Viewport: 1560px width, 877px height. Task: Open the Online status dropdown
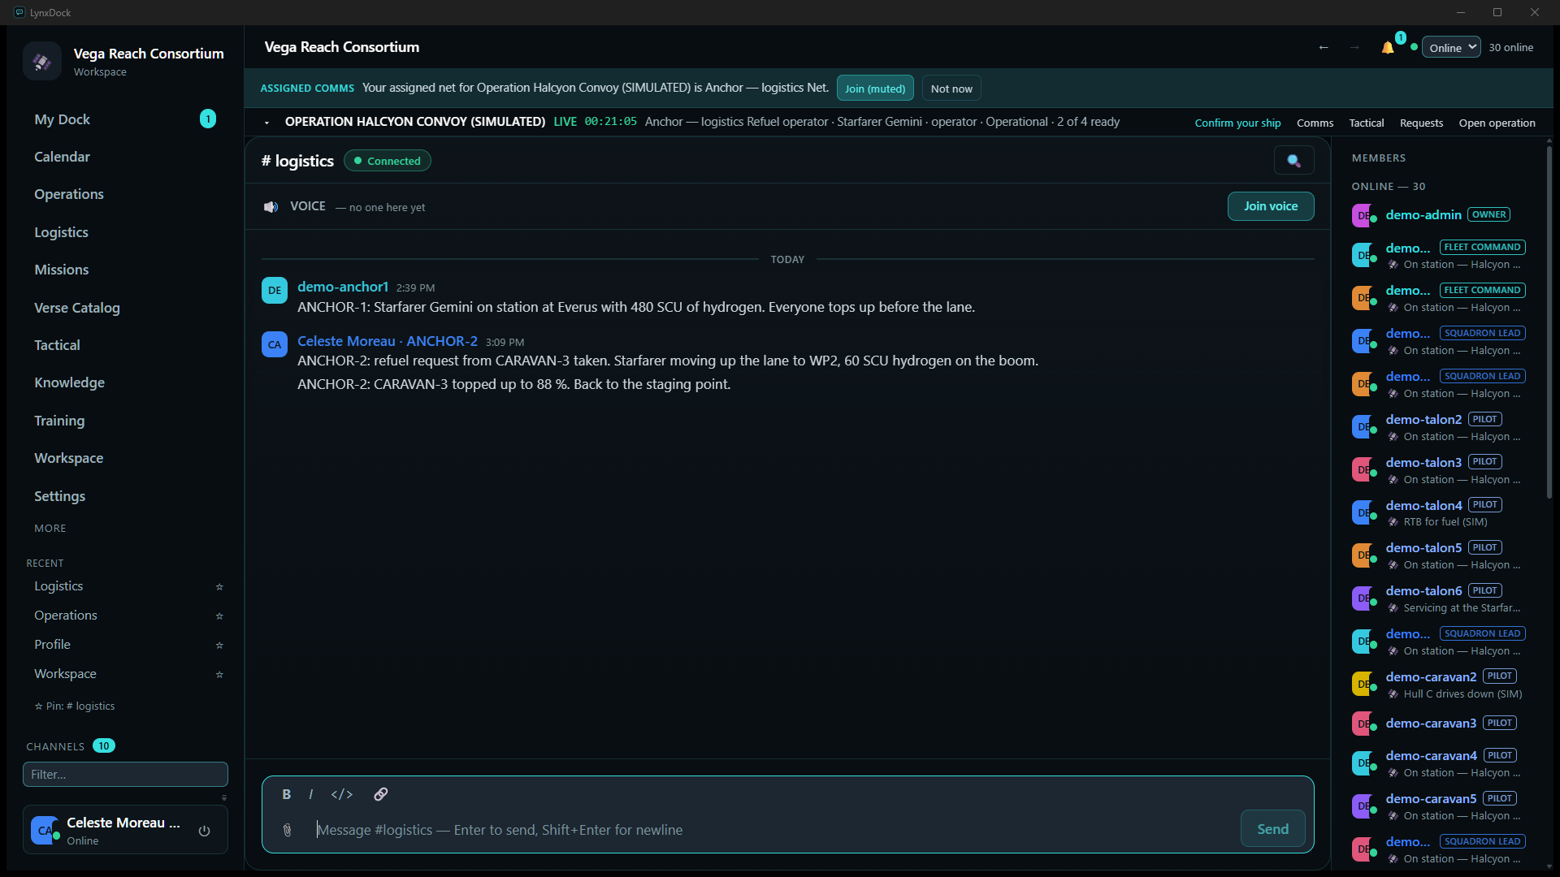1451,47
